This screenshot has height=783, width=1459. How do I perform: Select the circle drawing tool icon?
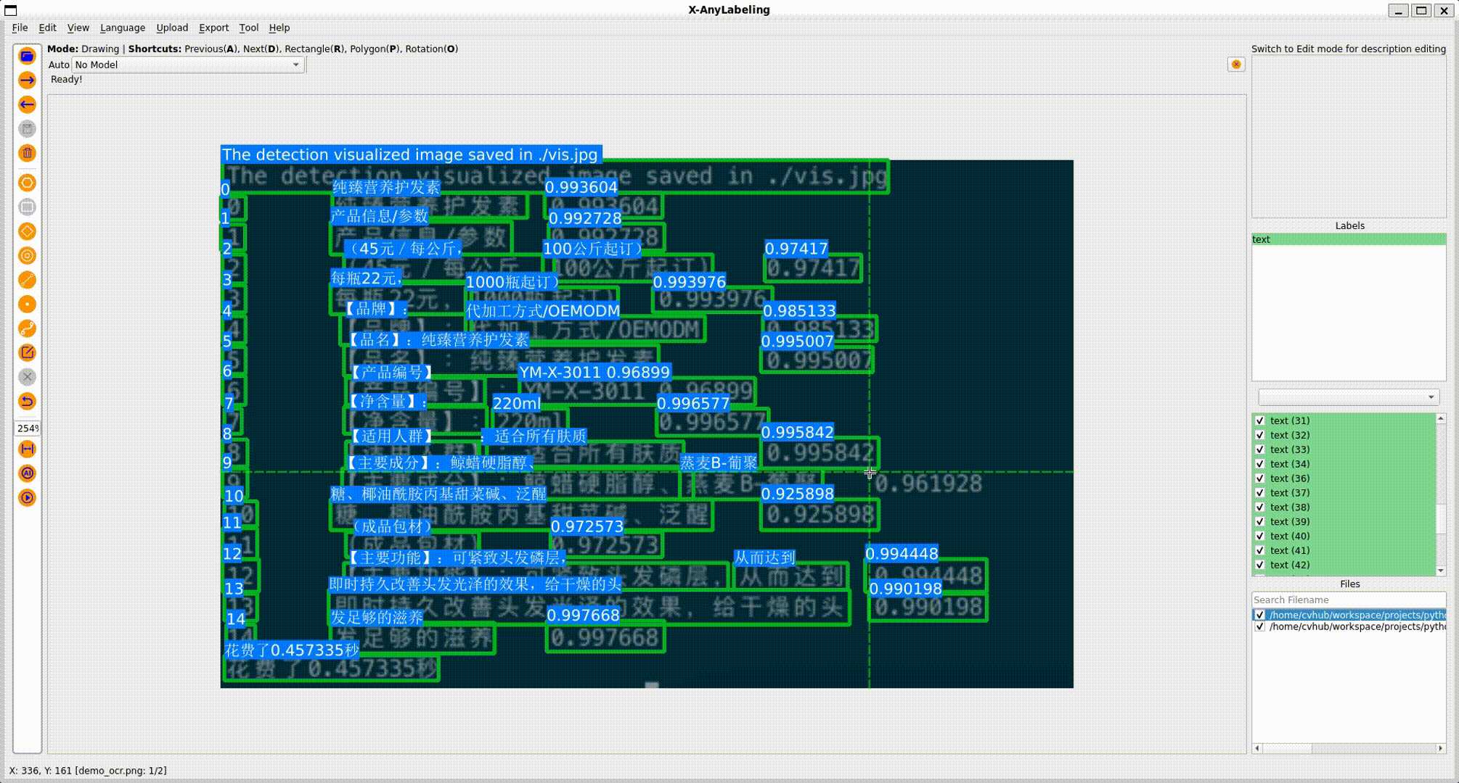pyautogui.click(x=27, y=255)
